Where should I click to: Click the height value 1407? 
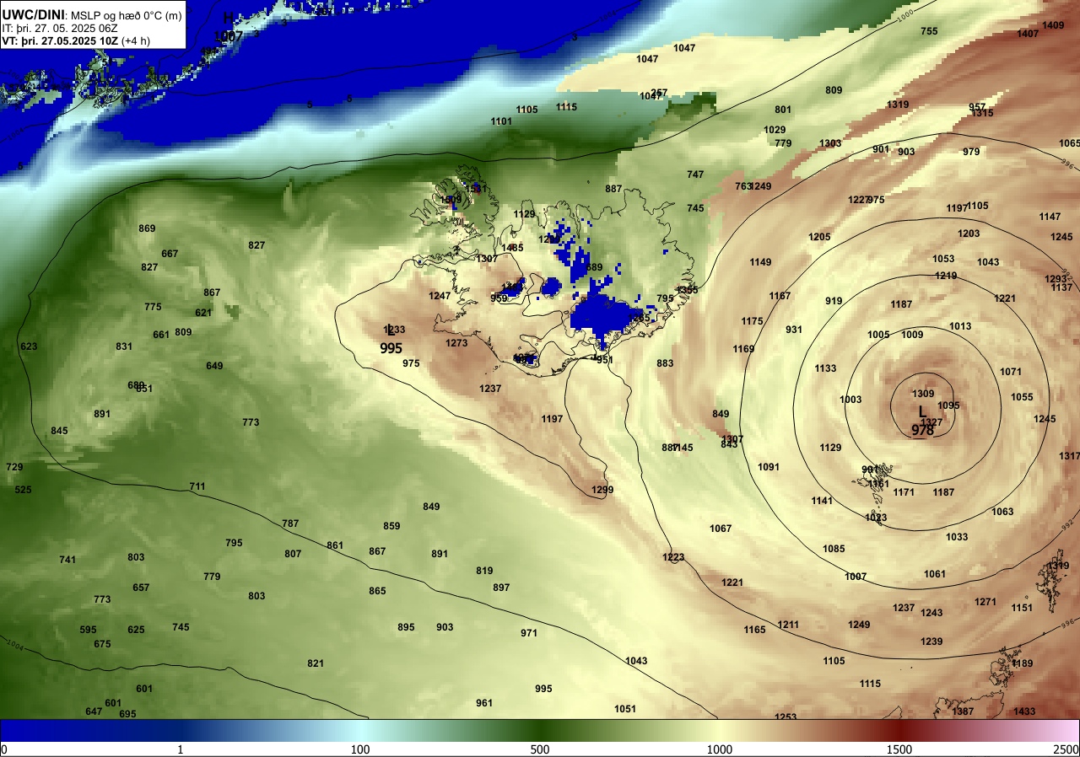[1028, 34]
